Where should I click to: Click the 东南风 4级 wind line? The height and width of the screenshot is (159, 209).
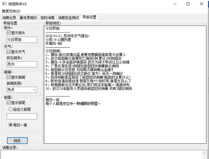54,43
